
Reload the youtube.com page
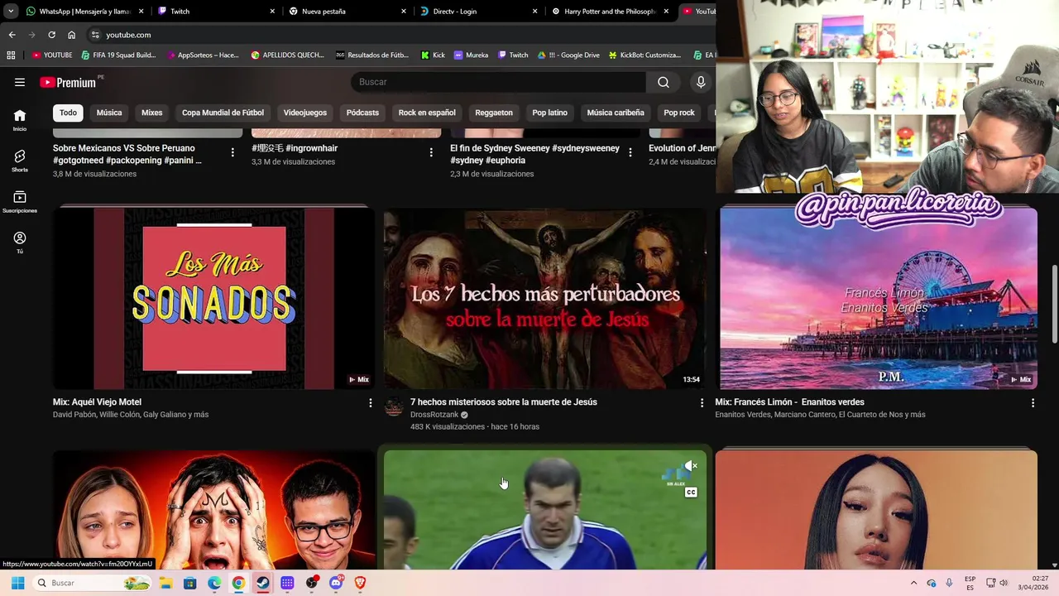(x=51, y=35)
